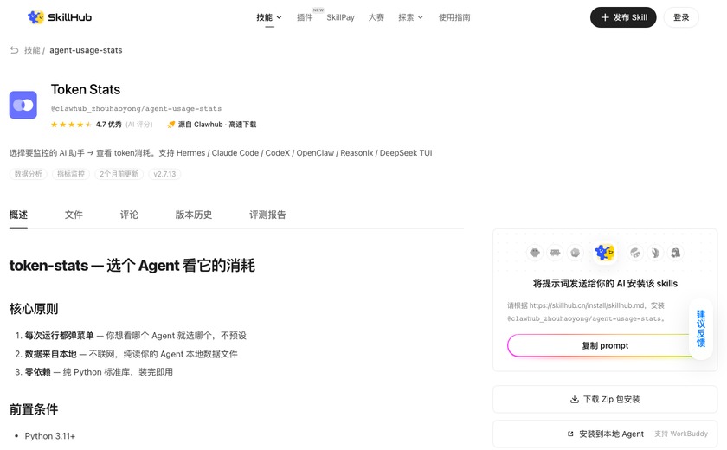Switch to the 评论 tab
This screenshot has width=727, height=450.
129,215
